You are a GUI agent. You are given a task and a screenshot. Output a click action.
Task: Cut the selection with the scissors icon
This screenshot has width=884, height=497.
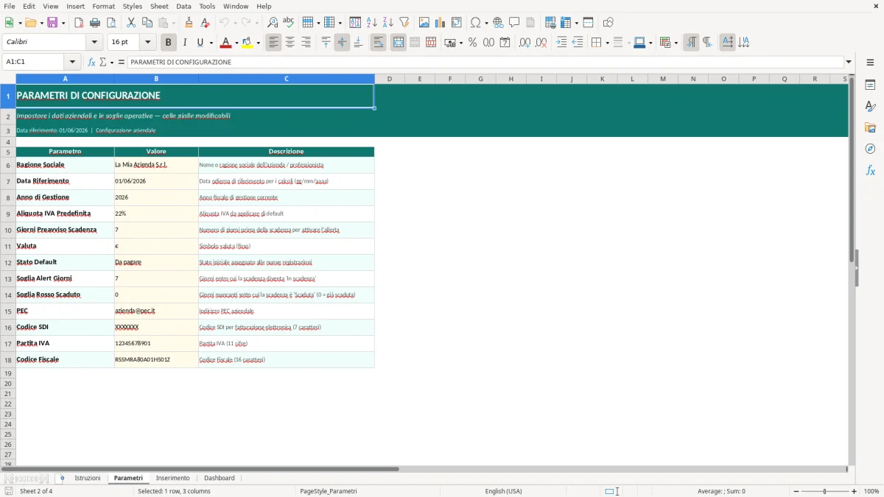tap(130, 23)
